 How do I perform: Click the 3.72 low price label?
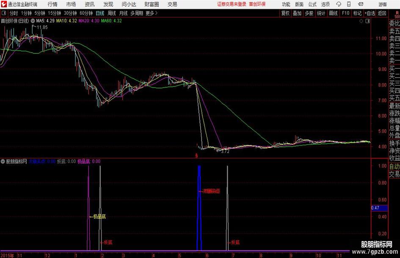[225, 151]
